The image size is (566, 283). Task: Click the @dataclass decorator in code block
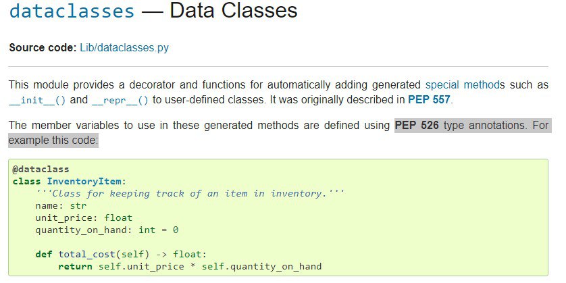coord(41,169)
